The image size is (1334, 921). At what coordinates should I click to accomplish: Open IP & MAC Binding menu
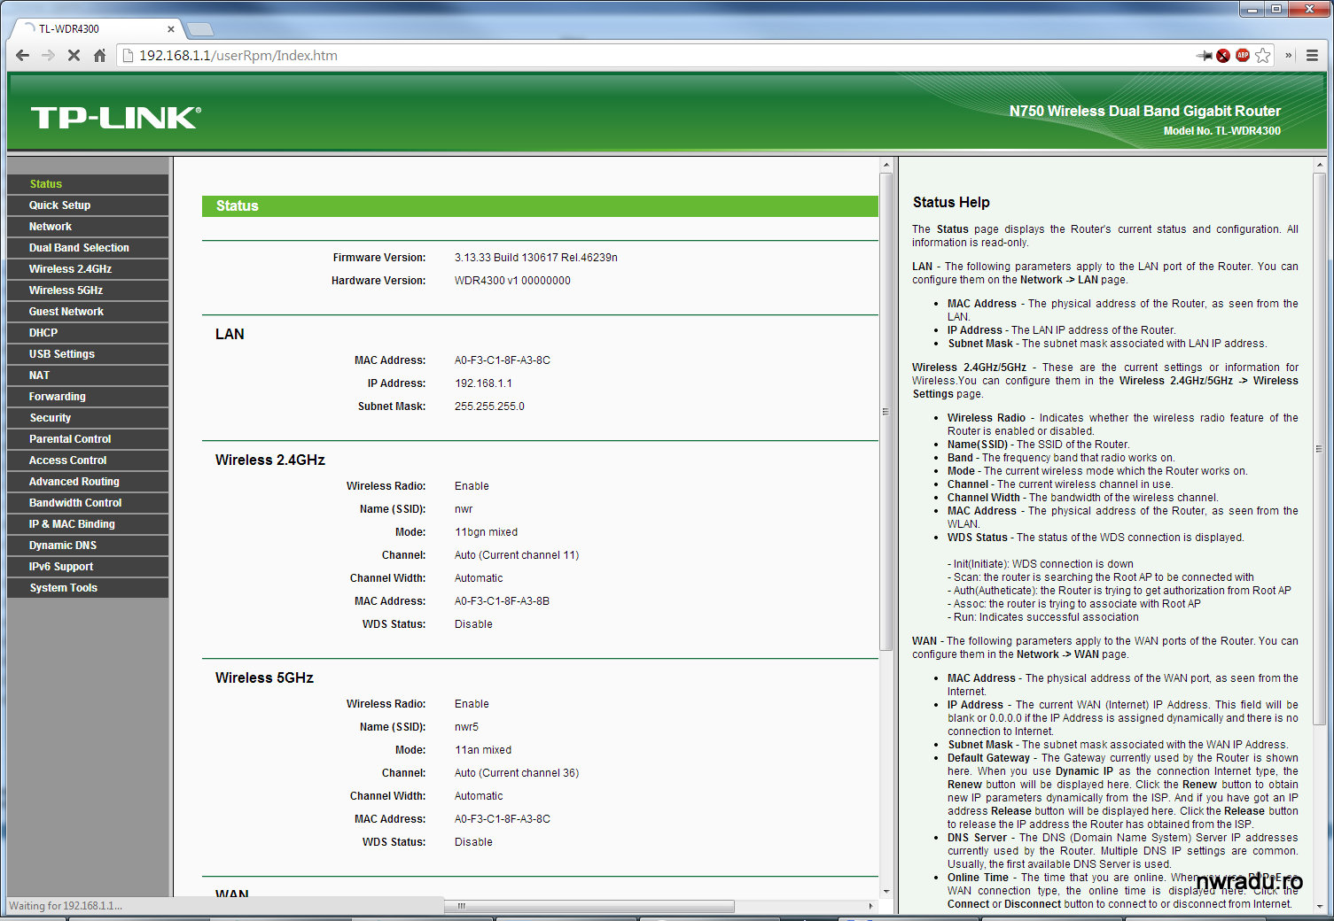87,523
